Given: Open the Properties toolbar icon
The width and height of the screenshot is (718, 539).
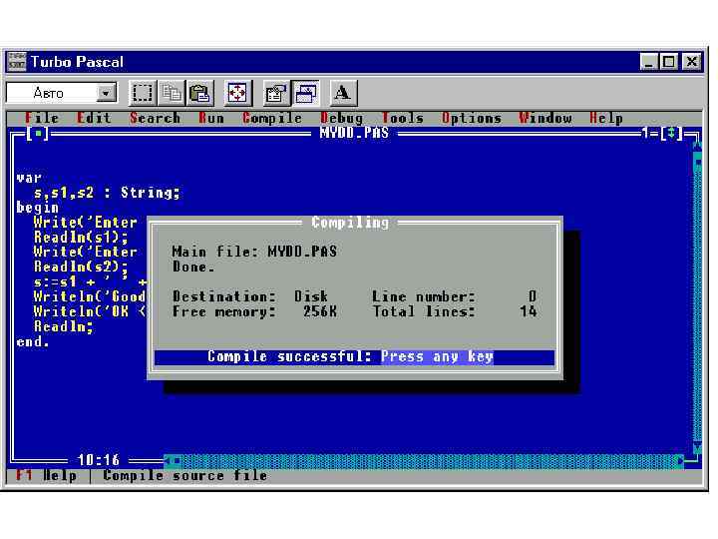Looking at the screenshot, I should coord(276,93).
